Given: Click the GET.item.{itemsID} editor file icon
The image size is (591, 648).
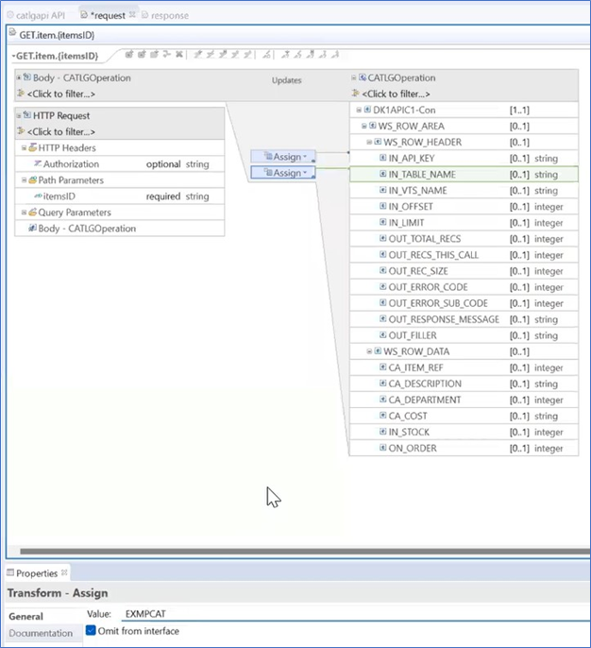Looking at the screenshot, I should (12, 33).
